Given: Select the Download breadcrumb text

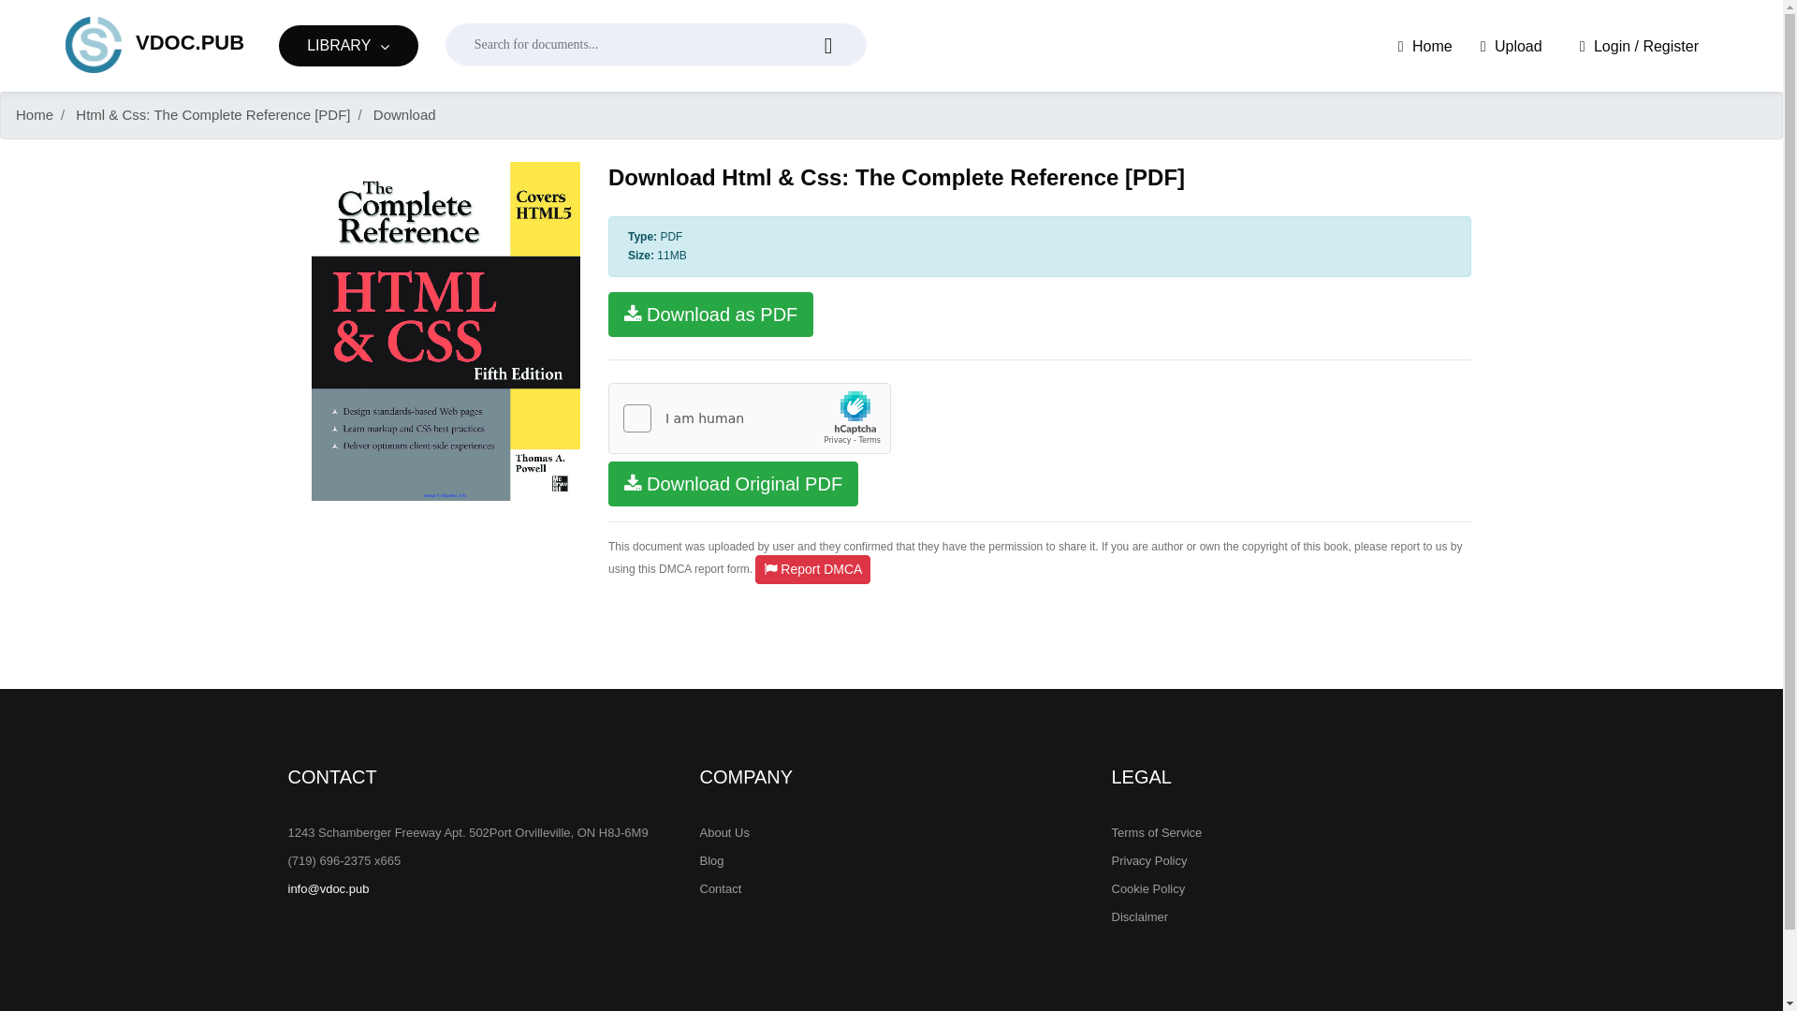Looking at the screenshot, I should click(404, 115).
